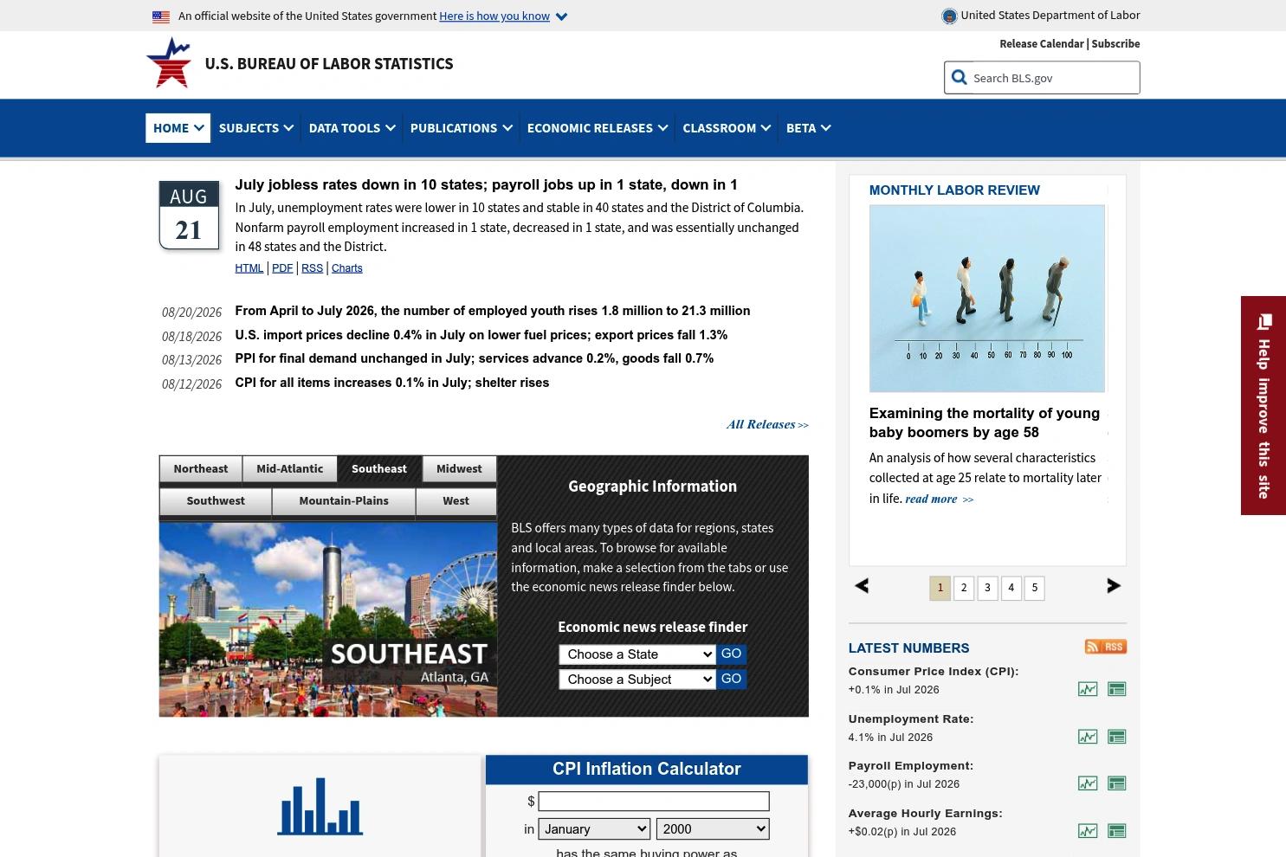Screen dimensions: 1286x857
Task: Open the Release Calendar link
Action: point(1041,43)
